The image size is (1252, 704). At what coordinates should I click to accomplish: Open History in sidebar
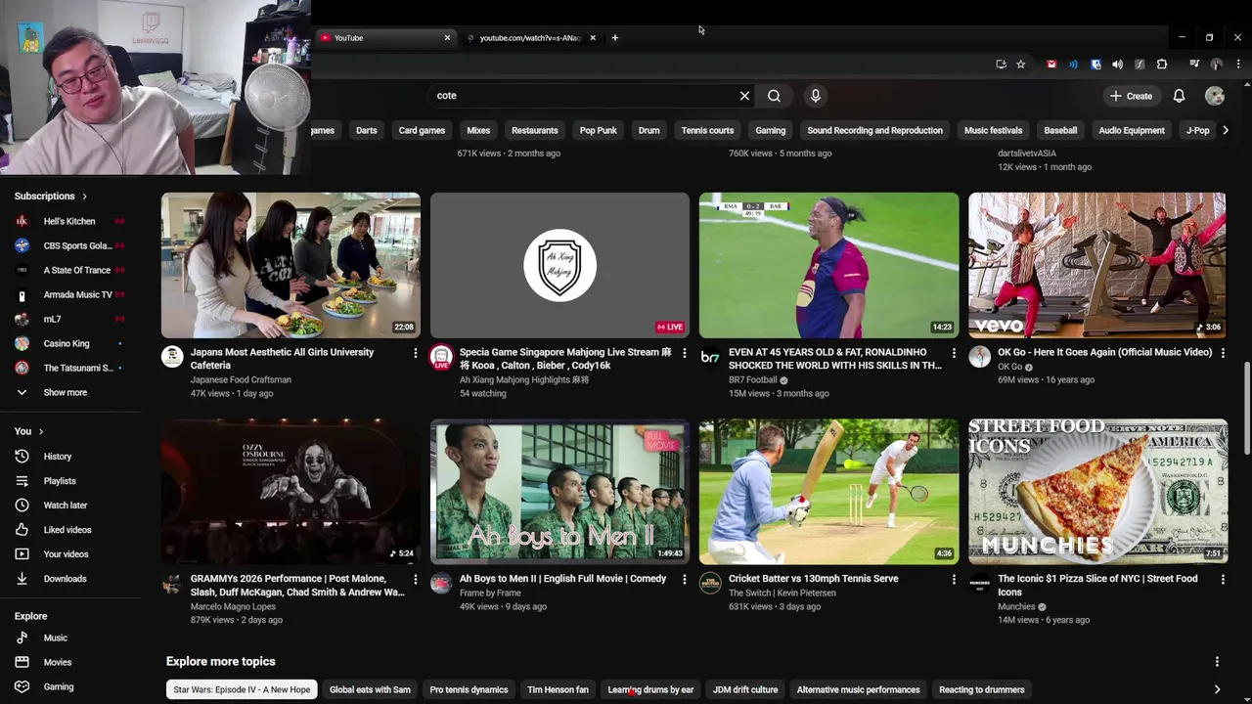(58, 457)
